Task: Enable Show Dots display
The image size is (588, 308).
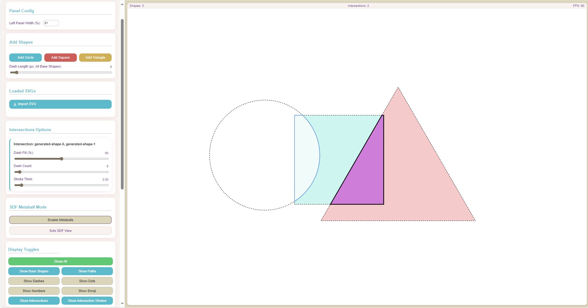Action: [x=87, y=281]
